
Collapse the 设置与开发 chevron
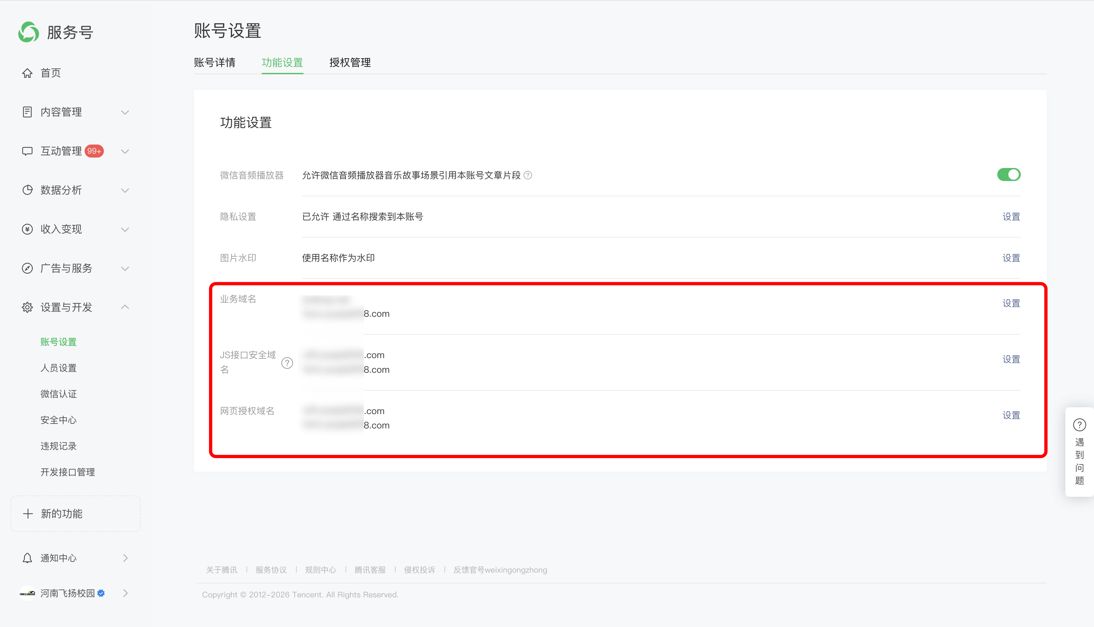pyautogui.click(x=125, y=307)
